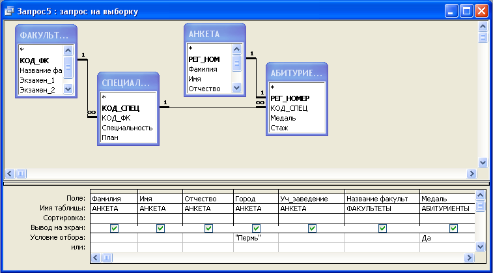Select Фамилия field in АНКЕТА table list
Image resolution: width=493 pixels, height=273 pixels.
(x=210, y=69)
